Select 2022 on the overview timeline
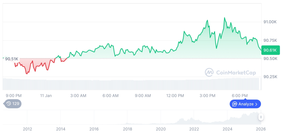Viewport: 285px width, 133px height. 194,129
